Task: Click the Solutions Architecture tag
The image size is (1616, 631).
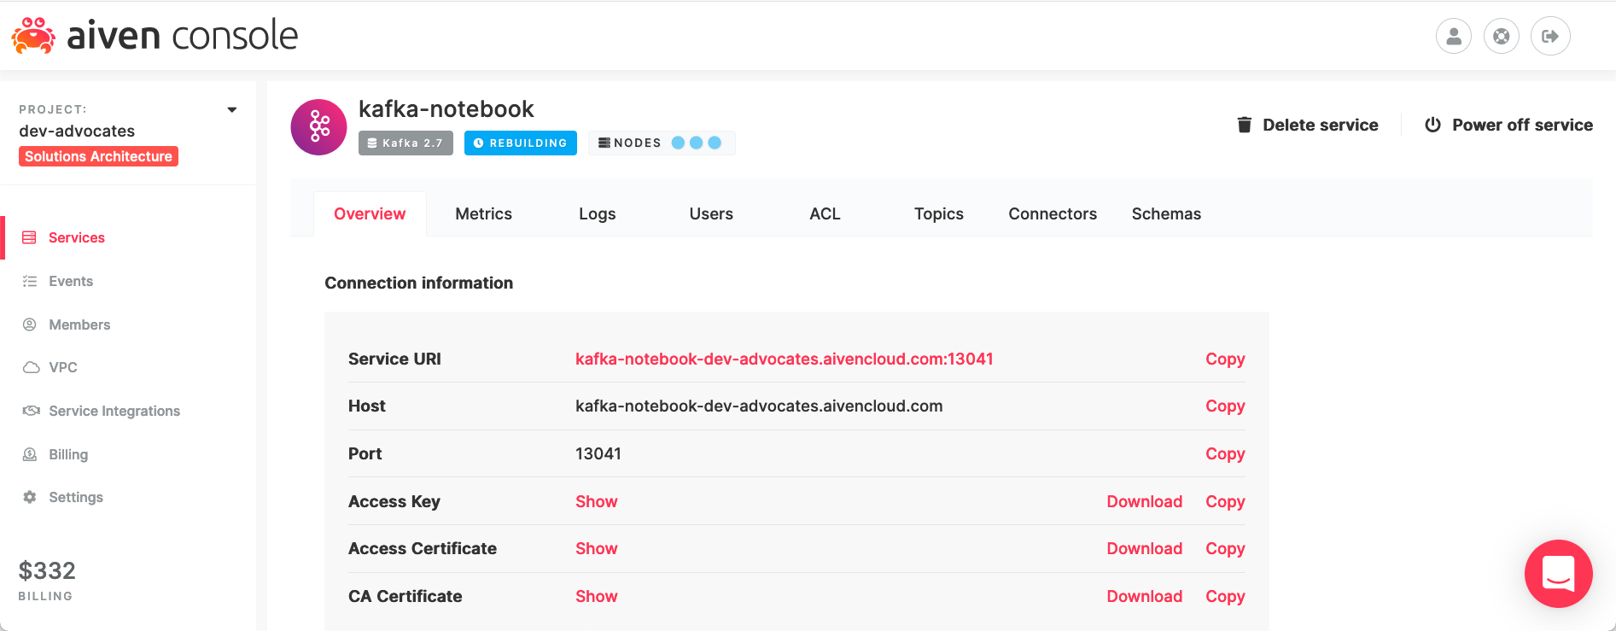Action: (x=98, y=156)
